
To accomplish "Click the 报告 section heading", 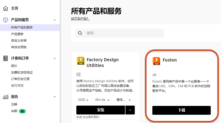I will 15,97.
